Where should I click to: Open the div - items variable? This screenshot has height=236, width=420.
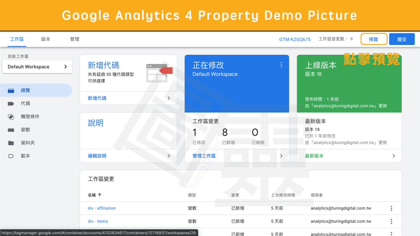coord(98,221)
